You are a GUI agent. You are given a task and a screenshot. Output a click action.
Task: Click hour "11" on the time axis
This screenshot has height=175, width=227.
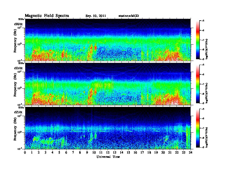coord(101,152)
